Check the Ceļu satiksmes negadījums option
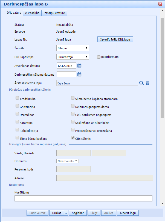The height and width of the screenshot is (222, 165). [73, 114]
